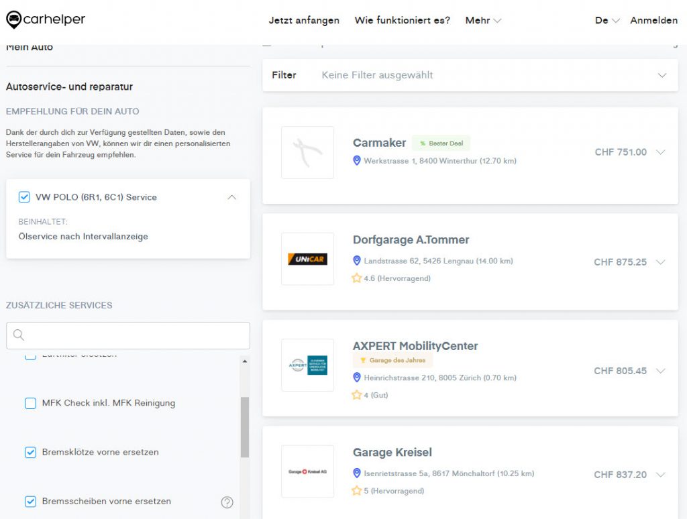
Task: Collapse the VW POLO Service card
Action: click(x=232, y=197)
